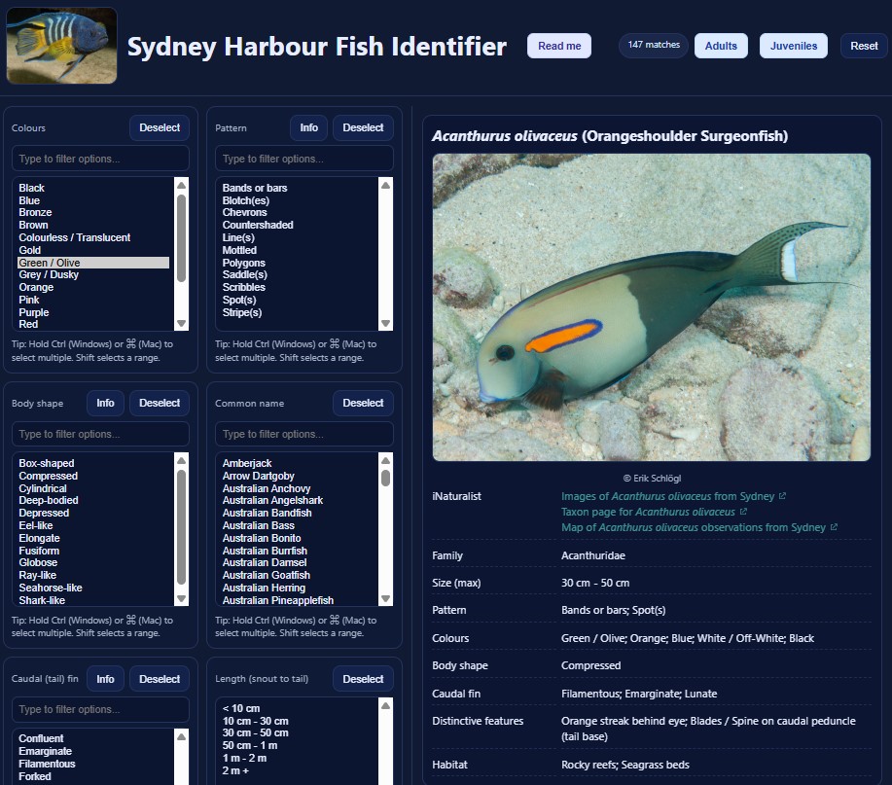Screen dimensions: 892x785
Task: Deselect all Colours
Action: pyautogui.click(x=160, y=127)
